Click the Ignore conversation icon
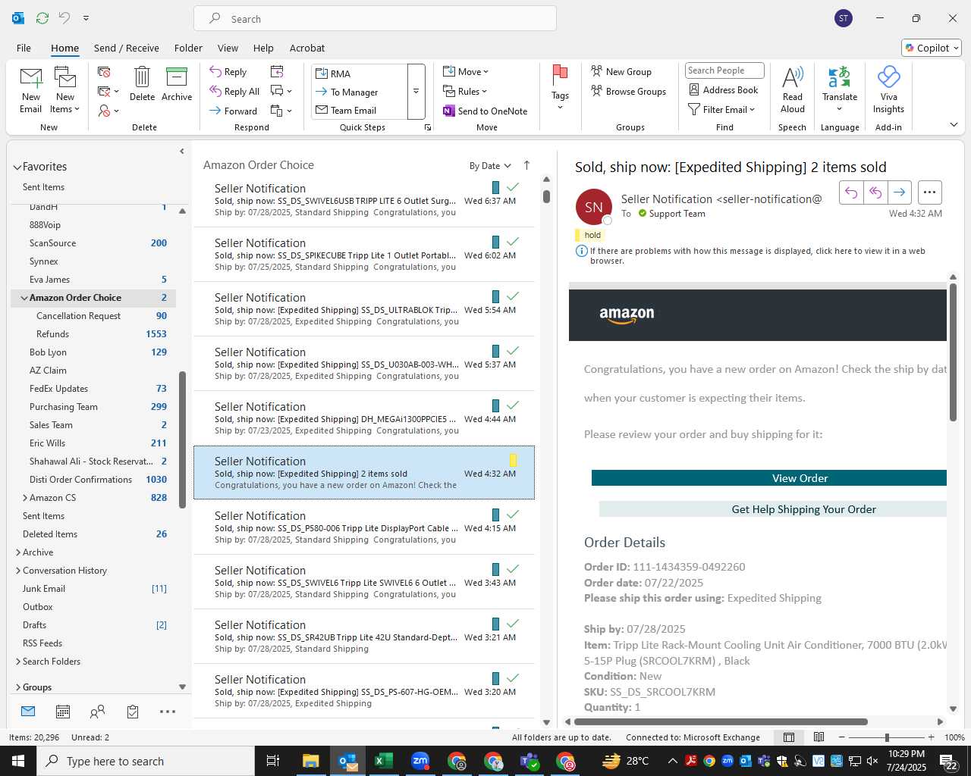The width and height of the screenshot is (971, 776). [104, 72]
